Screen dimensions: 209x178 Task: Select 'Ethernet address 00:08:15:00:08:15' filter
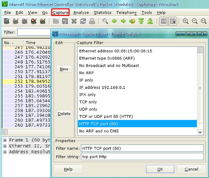pos(137,51)
